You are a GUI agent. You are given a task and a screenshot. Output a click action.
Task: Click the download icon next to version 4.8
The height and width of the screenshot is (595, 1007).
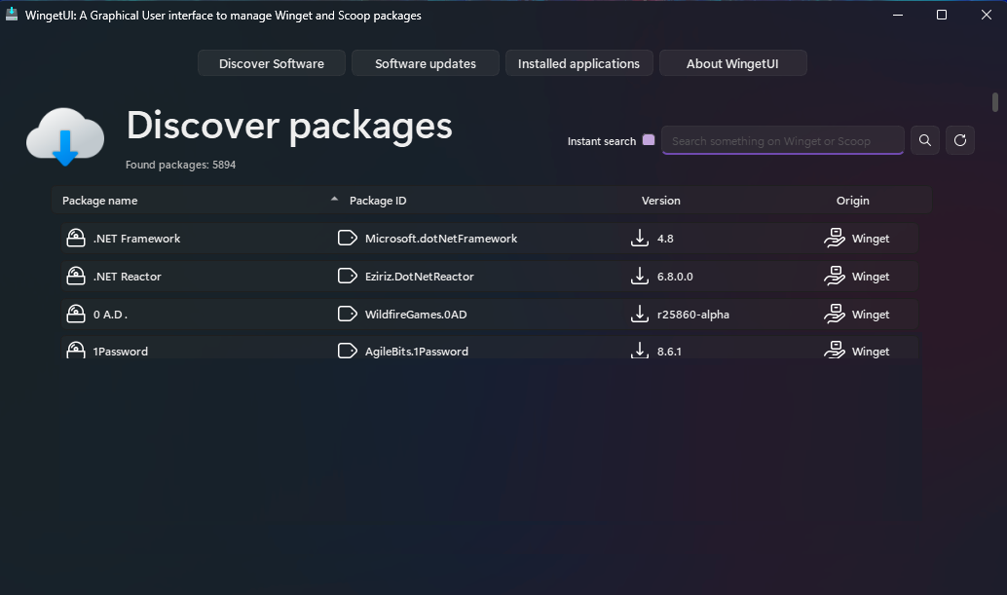pyautogui.click(x=640, y=239)
